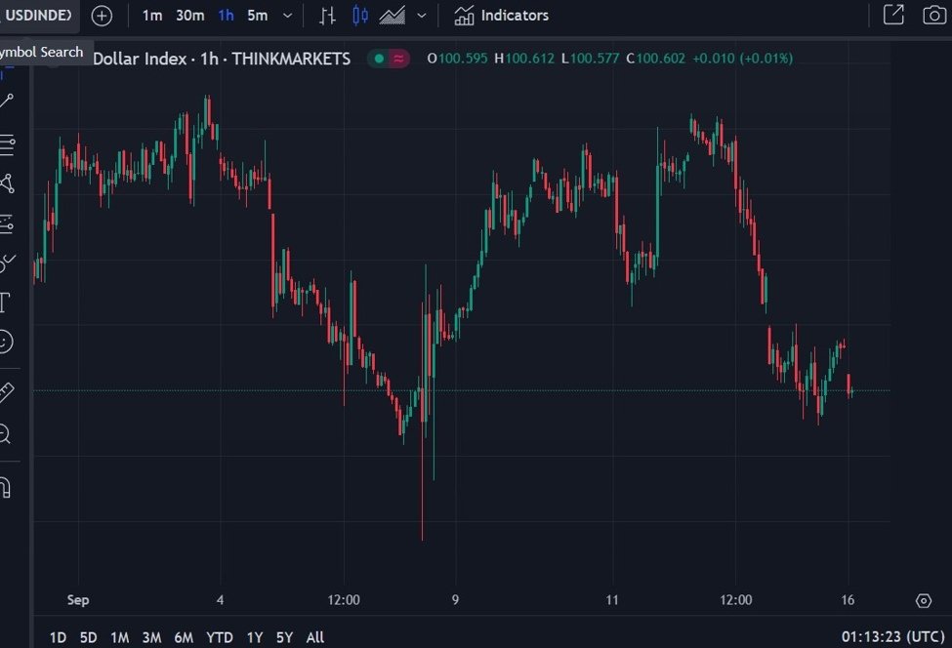Toggle the pink approximate-data indicator badge
952x648 pixels.
click(x=398, y=59)
